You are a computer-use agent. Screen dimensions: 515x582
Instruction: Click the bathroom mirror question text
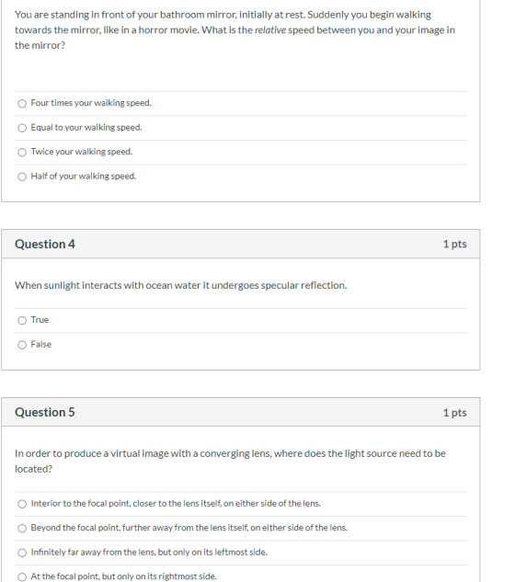pyautogui.click(x=235, y=29)
